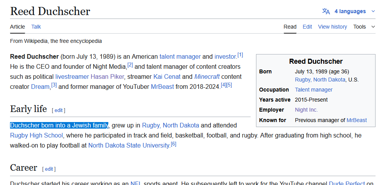Open the Dude Perfect link

click(347, 183)
